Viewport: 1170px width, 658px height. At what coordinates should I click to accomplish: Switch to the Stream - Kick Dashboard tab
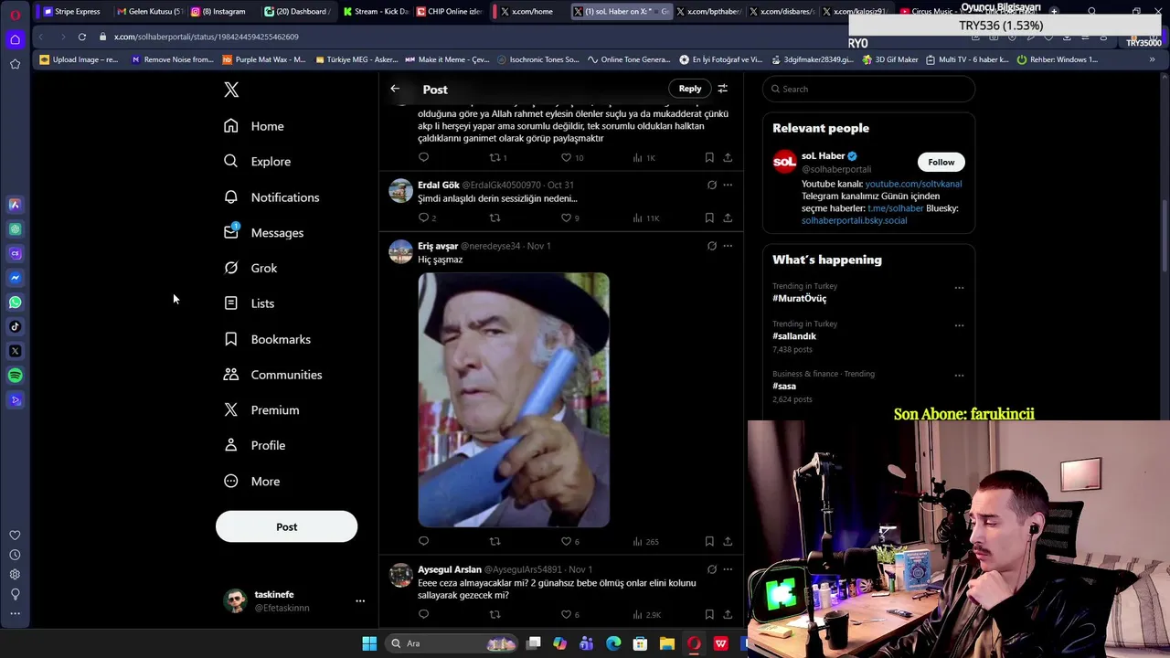pyautogui.click(x=375, y=11)
